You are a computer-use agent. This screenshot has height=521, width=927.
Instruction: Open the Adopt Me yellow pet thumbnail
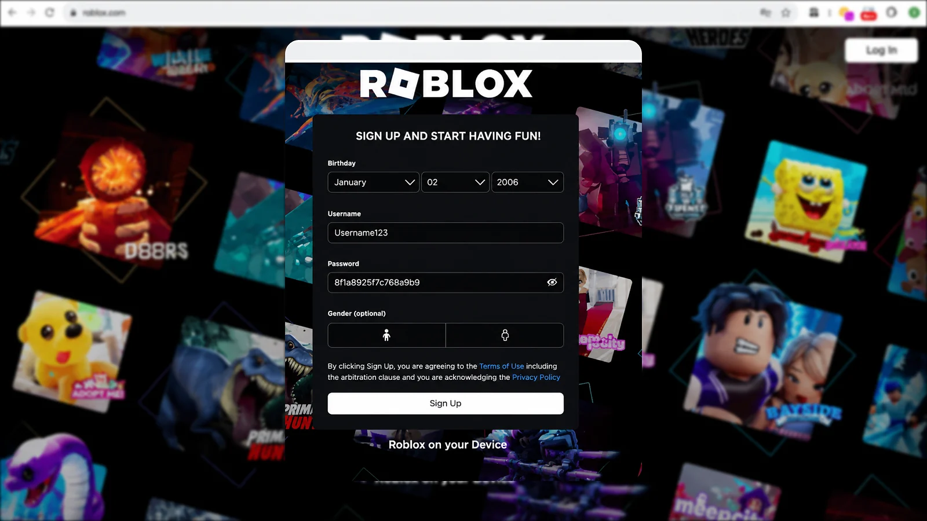(x=72, y=351)
